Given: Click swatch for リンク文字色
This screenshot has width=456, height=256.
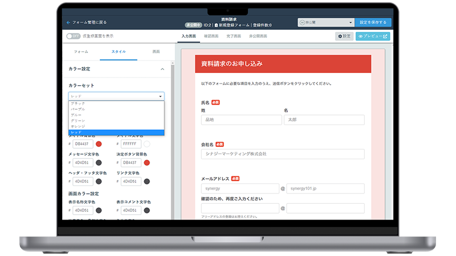Looking at the screenshot, I should click(x=147, y=181).
